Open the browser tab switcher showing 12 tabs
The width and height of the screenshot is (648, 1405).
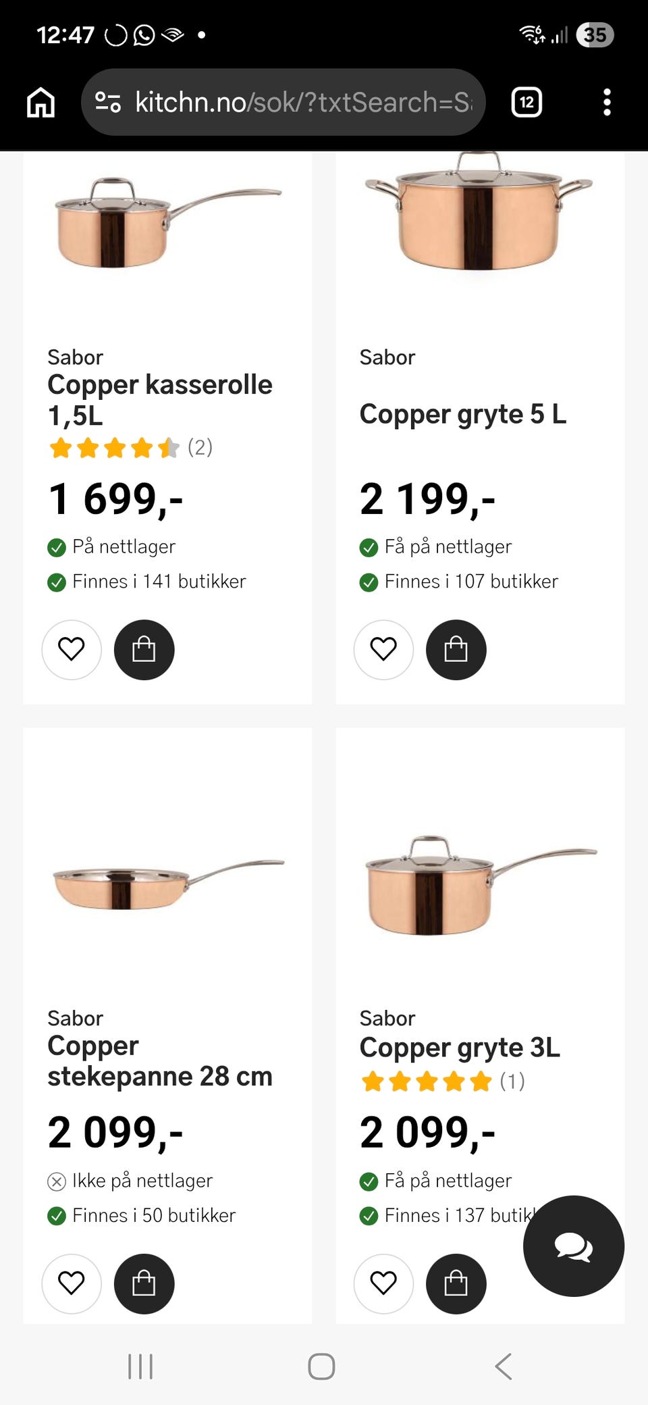526,102
